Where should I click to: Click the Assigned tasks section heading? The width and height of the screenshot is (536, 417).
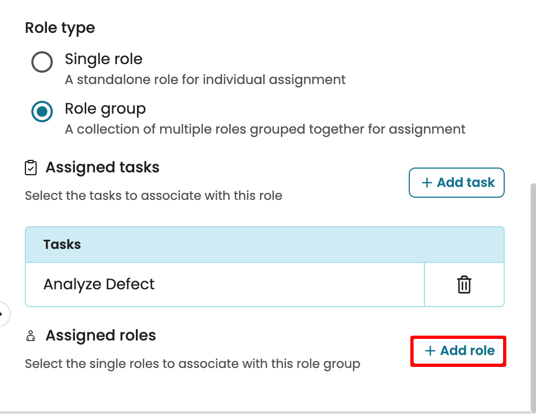click(x=102, y=168)
